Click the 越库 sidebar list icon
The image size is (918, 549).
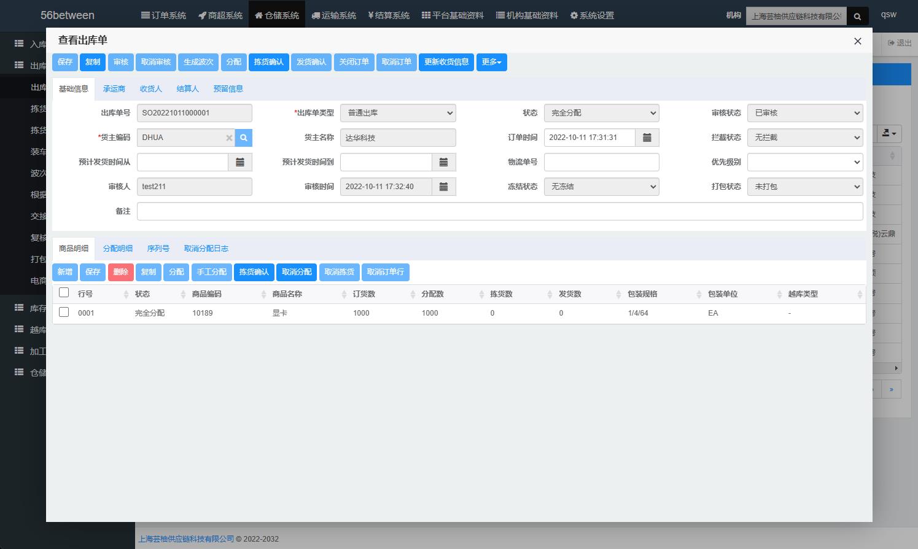19,329
